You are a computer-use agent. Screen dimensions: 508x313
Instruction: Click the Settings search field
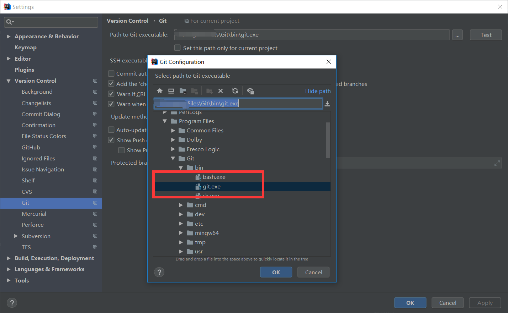pos(51,22)
